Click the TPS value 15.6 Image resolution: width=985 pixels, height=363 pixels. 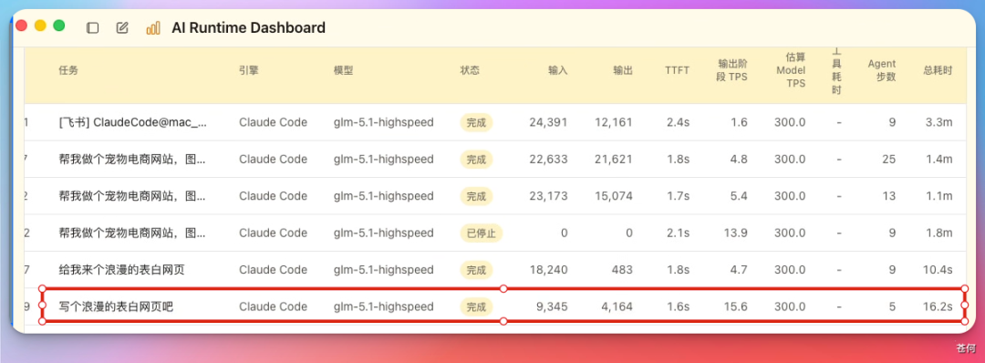[735, 307]
